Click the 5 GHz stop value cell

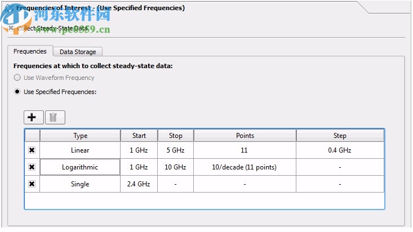click(175, 150)
